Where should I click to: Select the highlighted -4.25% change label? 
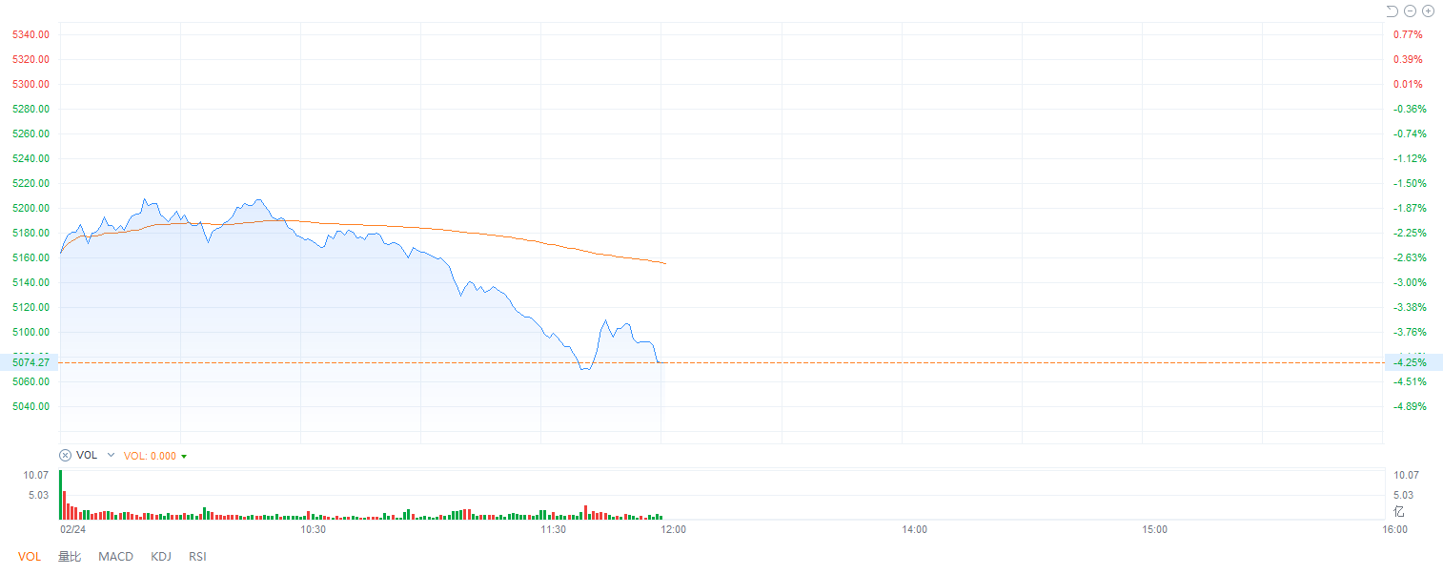[1411, 362]
